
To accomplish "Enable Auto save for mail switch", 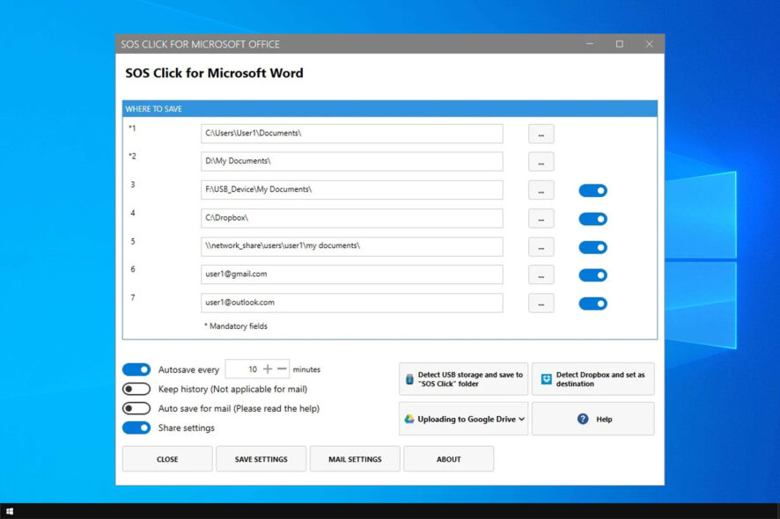I will (136, 408).
